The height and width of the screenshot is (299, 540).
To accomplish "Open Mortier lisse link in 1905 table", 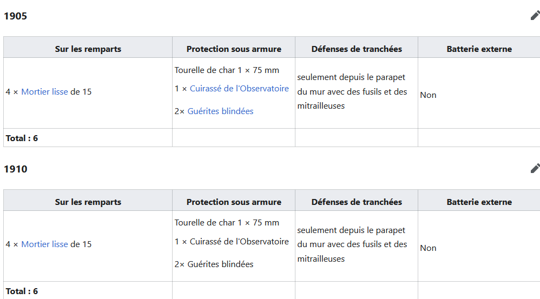I will pyautogui.click(x=44, y=92).
